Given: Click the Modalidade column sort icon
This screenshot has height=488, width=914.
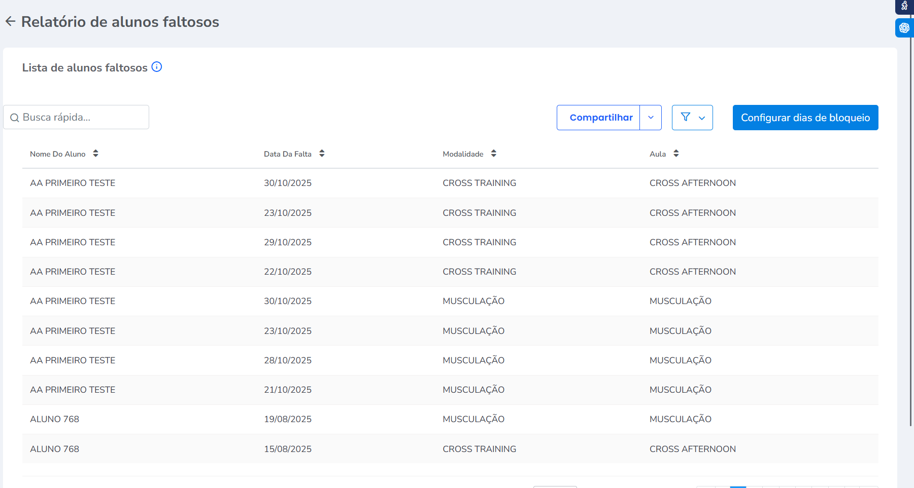Looking at the screenshot, I should click(x=493, y=154).
